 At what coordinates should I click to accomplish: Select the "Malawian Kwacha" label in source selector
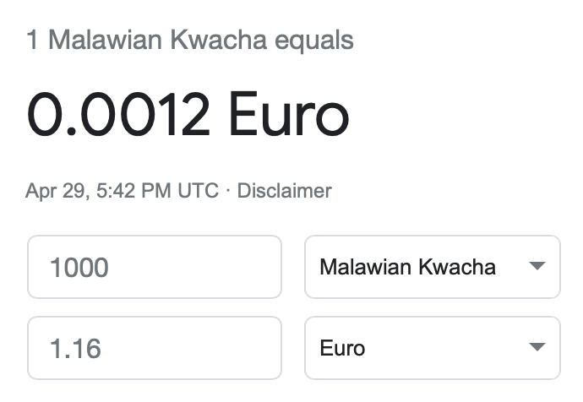tap(407, 268)
